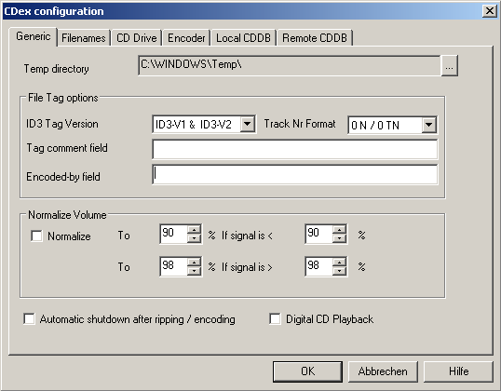Confirm settings with the OK button
Viewport: 501px width, 391px height.
(x=307, y=371)
